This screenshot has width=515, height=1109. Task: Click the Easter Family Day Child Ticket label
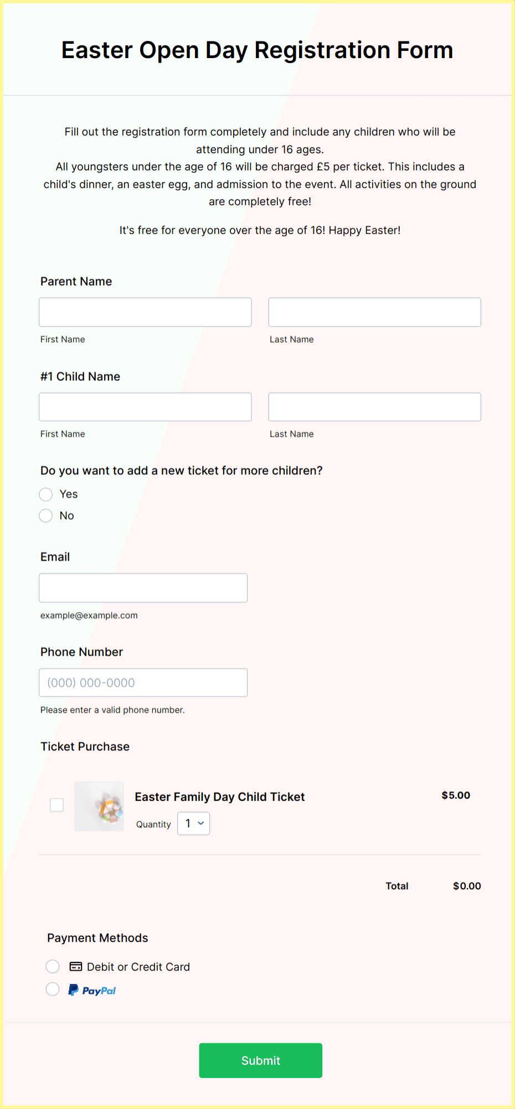[219, 796]
